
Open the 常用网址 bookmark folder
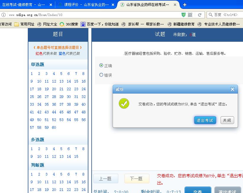[24, 24]
